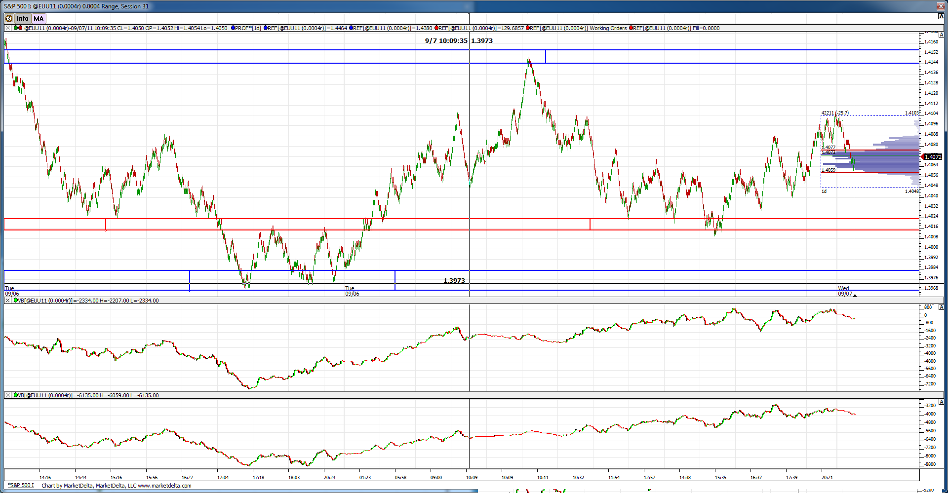Open the MA moving average button
The image size is (948, 493).
39,19
